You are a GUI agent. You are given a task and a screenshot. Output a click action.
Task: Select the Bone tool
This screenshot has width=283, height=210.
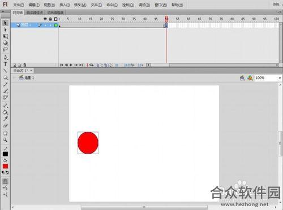5,105
